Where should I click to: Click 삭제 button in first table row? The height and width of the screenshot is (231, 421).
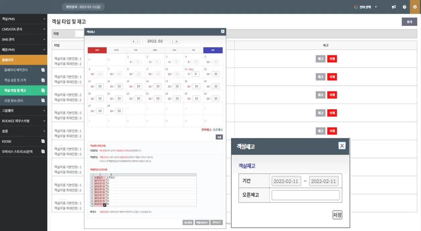click(332, 59)
